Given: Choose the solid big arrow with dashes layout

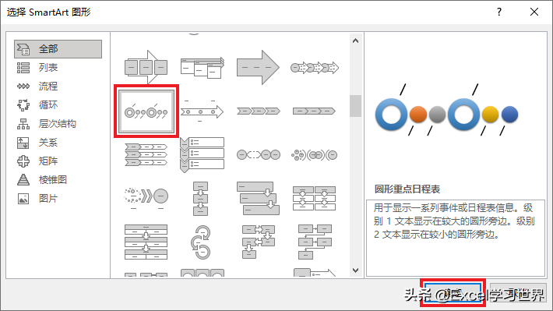Looking at the screenshot, I should tap(258, 67).
